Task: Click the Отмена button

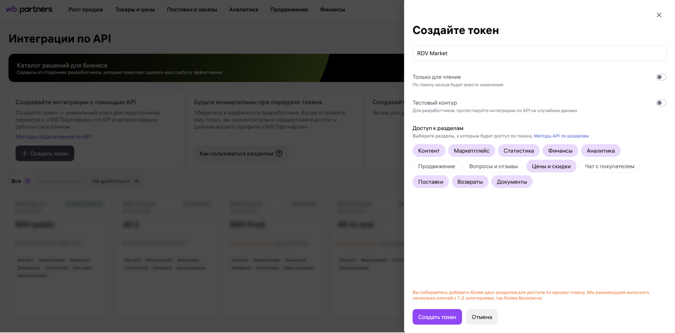Action: tap(481, 317)
